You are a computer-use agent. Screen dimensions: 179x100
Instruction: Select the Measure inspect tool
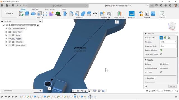coord(132,14)
